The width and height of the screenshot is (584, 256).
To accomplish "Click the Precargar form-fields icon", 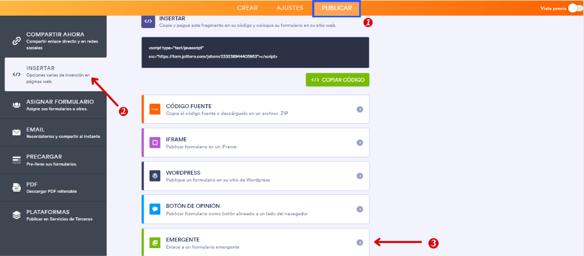I will [16, 160].
